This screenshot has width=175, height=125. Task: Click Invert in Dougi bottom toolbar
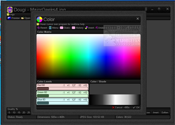[156, 113]
